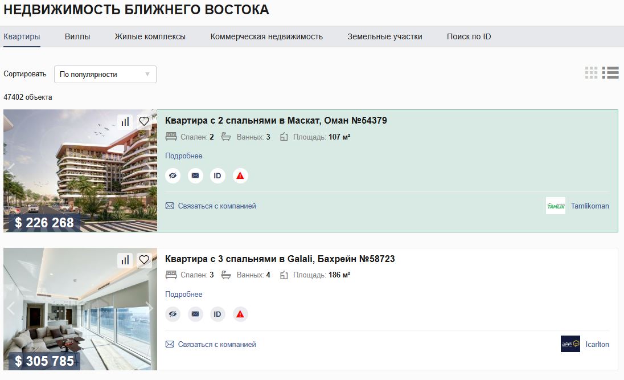The image size is (624, 380).
Task: Show ID for listing №54379
Action: [217, 175]
